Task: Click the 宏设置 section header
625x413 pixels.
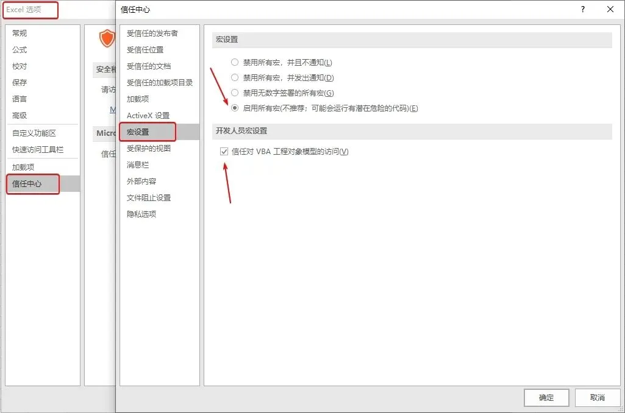Action: pos(412,40)
